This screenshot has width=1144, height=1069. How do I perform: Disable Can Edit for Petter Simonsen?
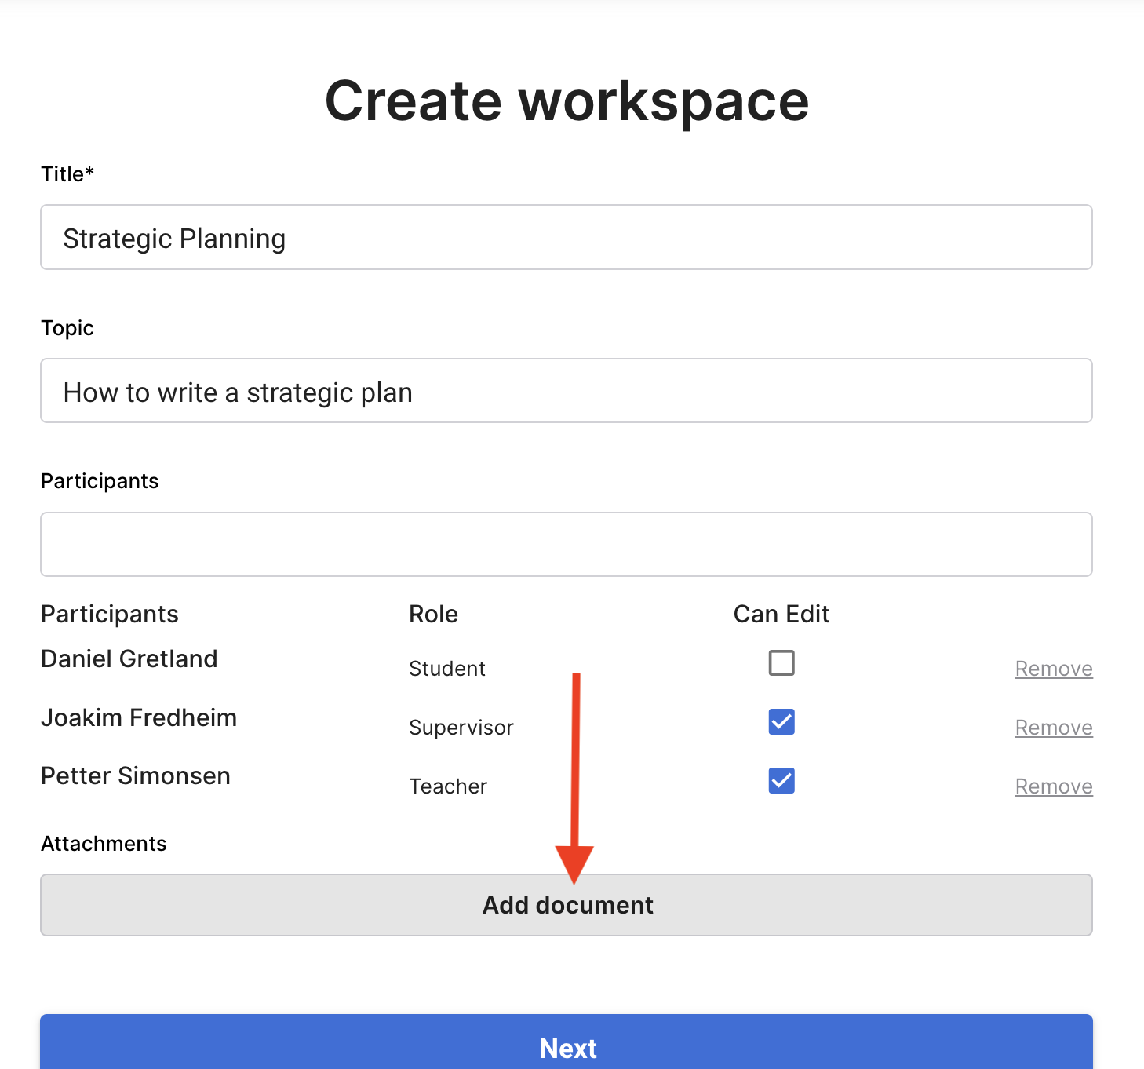781,781
